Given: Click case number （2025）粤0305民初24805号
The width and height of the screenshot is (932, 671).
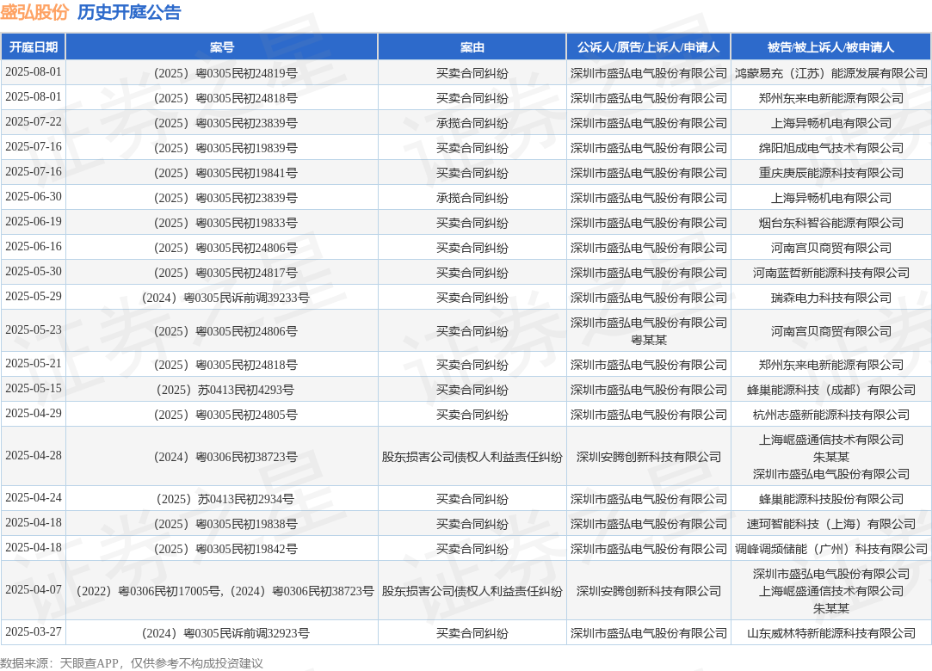Looking at the screenshot, I should coord(225,415).
